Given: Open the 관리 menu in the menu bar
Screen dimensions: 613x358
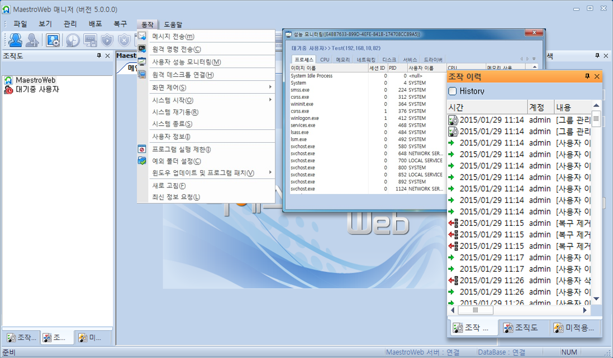Looking at the screenshot, I should pyautogui.click(x=70, y=24).
